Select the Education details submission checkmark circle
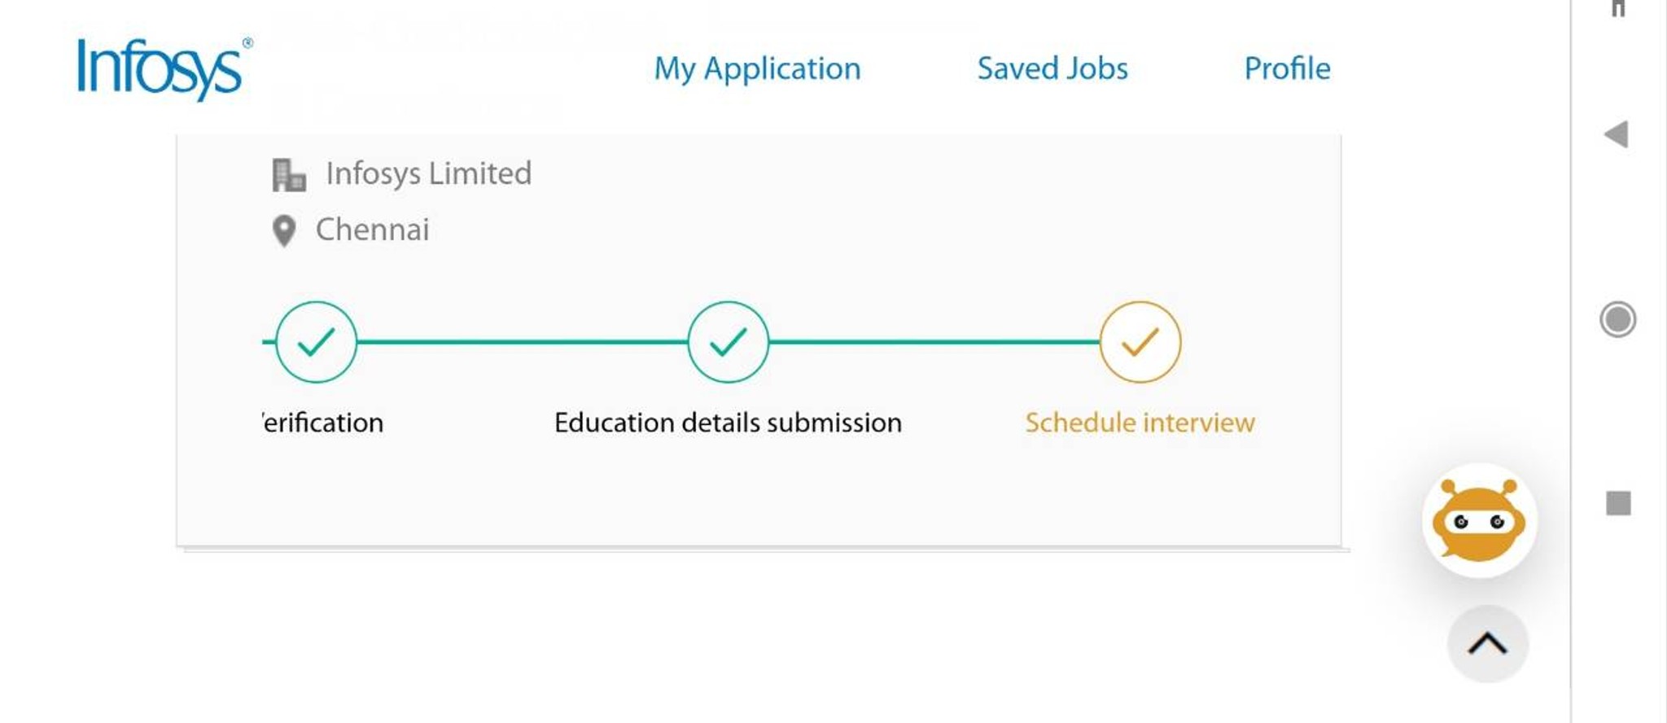This screenshot has width=1667, height=723. 728,342
